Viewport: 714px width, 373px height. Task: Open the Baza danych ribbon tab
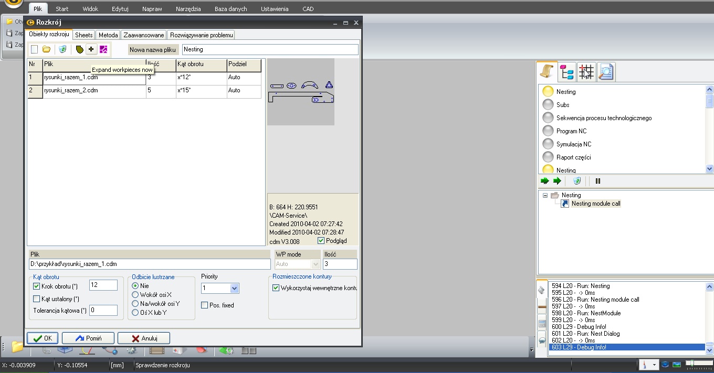[230, 9]
